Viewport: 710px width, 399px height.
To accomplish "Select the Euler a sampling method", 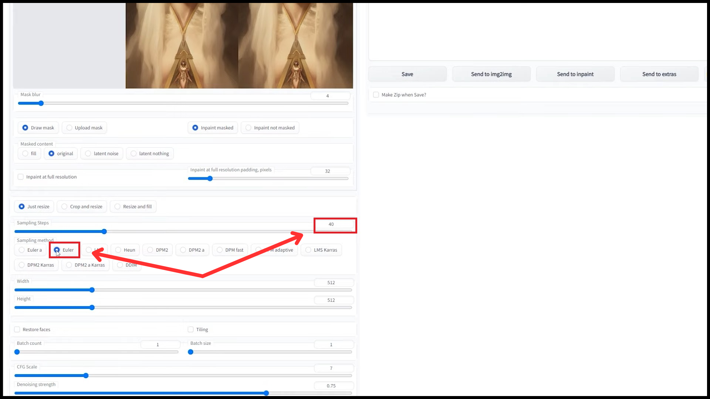I will 22,250.
